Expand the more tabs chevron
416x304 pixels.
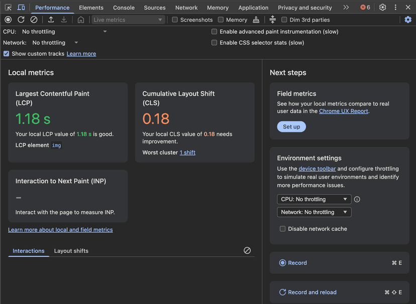click(346, 8)
